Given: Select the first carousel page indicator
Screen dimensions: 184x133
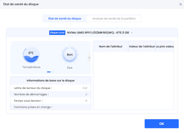Looking at the screenshot, I should click(x=49, y=72).
